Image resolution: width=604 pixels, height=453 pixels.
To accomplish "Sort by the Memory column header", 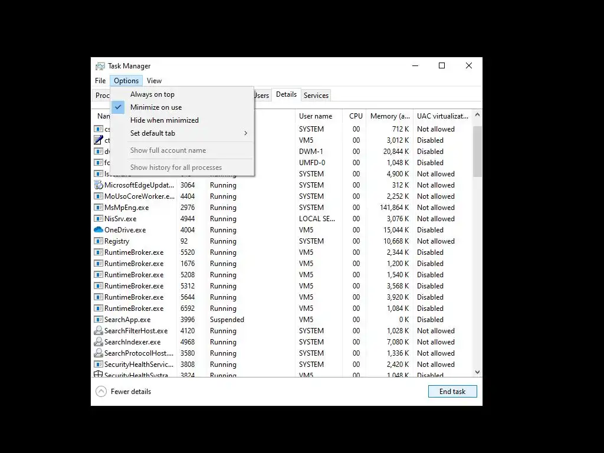I will click(389, 116).
